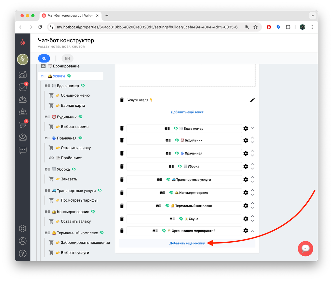This screenshot has height=281, width=333.
Task: Select 'Термальный комплекс' in the tree
Action: pyautogui.click(x=77, y=233)
